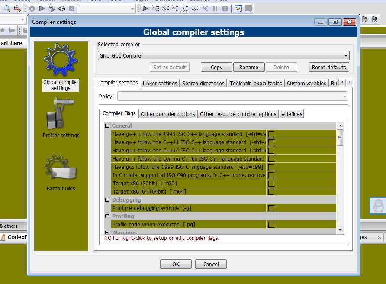Switch to the Search directories tab
The height and width of the screenshot is (284, 386).
[203, 84]
